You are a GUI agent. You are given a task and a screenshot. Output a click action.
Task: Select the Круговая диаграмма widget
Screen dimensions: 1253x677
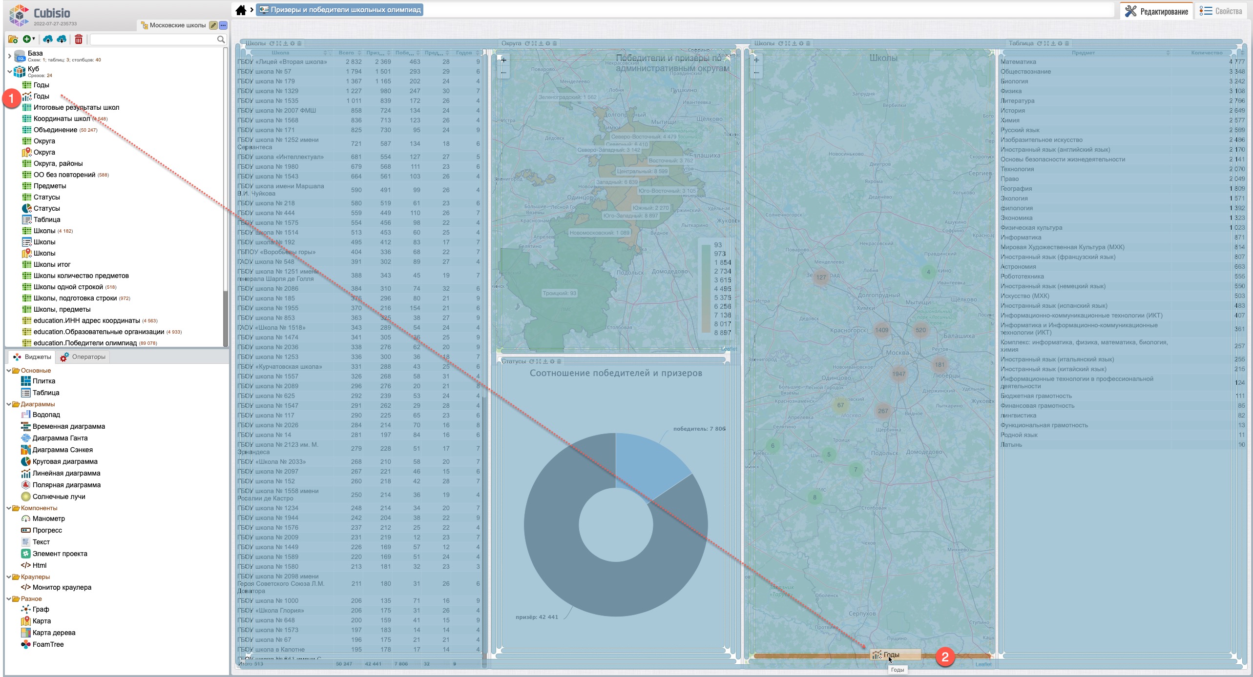(64, 461)
